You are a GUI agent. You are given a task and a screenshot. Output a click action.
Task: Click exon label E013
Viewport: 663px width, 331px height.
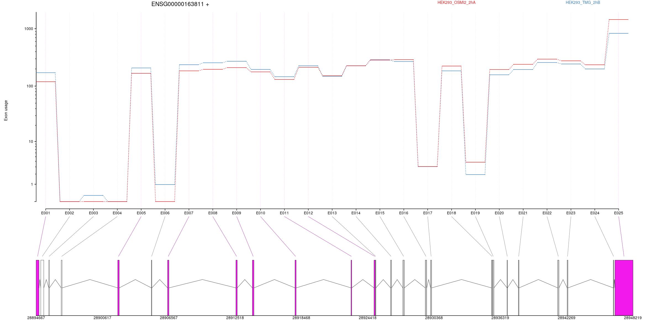332,213
